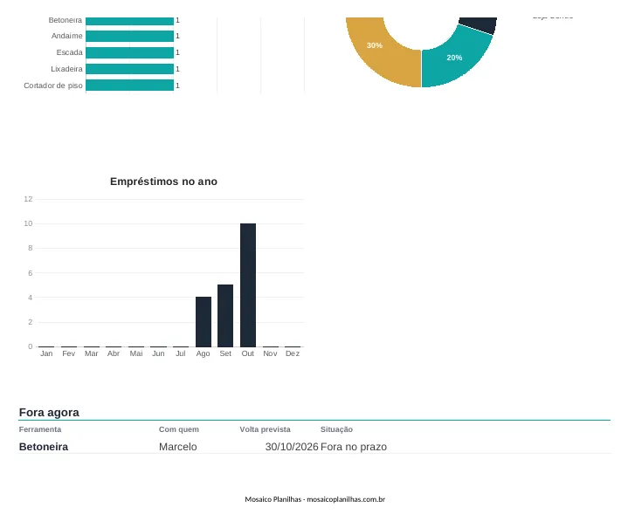Click the 'Marcelo' table cell
The width and height of the screenshot is (628, 521).
[x=178, y=447]
